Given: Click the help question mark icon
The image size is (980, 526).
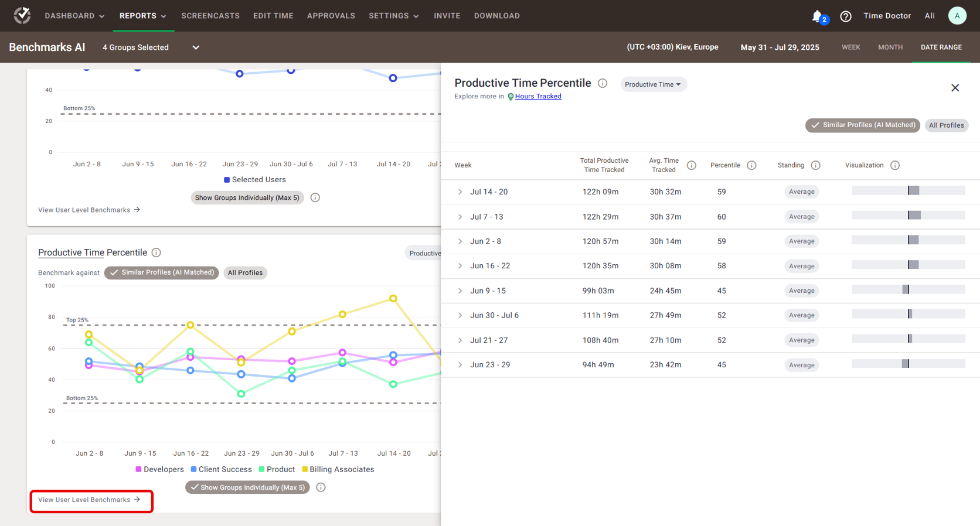Looking at the screenshot, I should (845, 16).
